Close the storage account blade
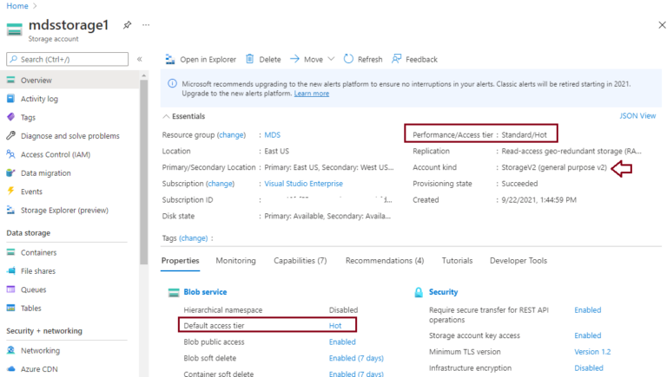This screenshot has height=377, width=667. click(662, 25)
